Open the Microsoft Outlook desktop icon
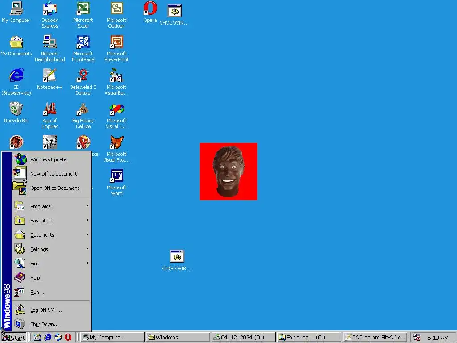Viewport: 457px width, 343px height. point(116,15)
